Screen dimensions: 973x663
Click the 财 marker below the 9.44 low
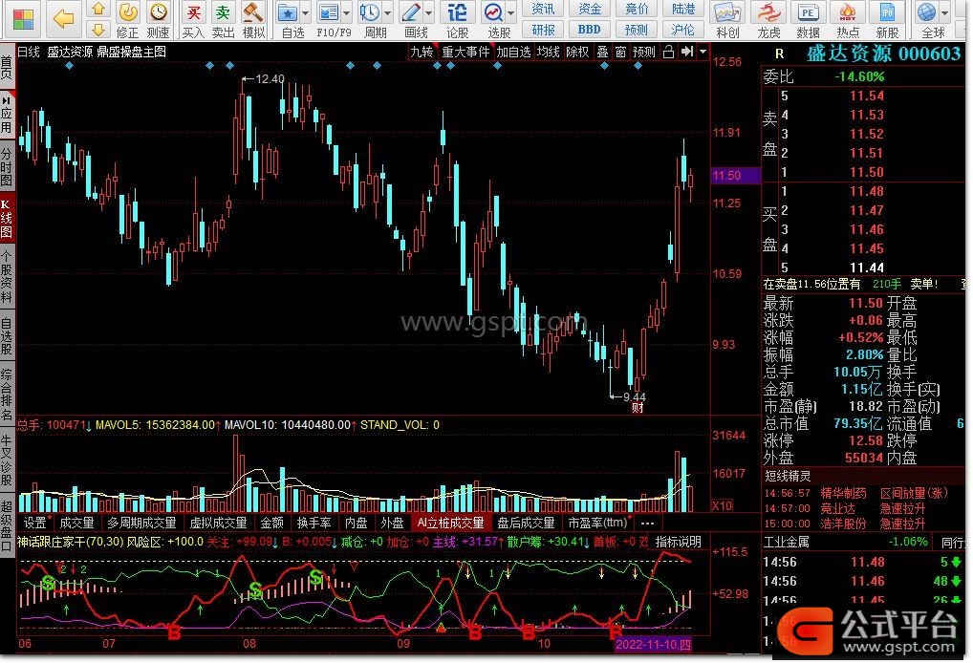coord(638,408)
